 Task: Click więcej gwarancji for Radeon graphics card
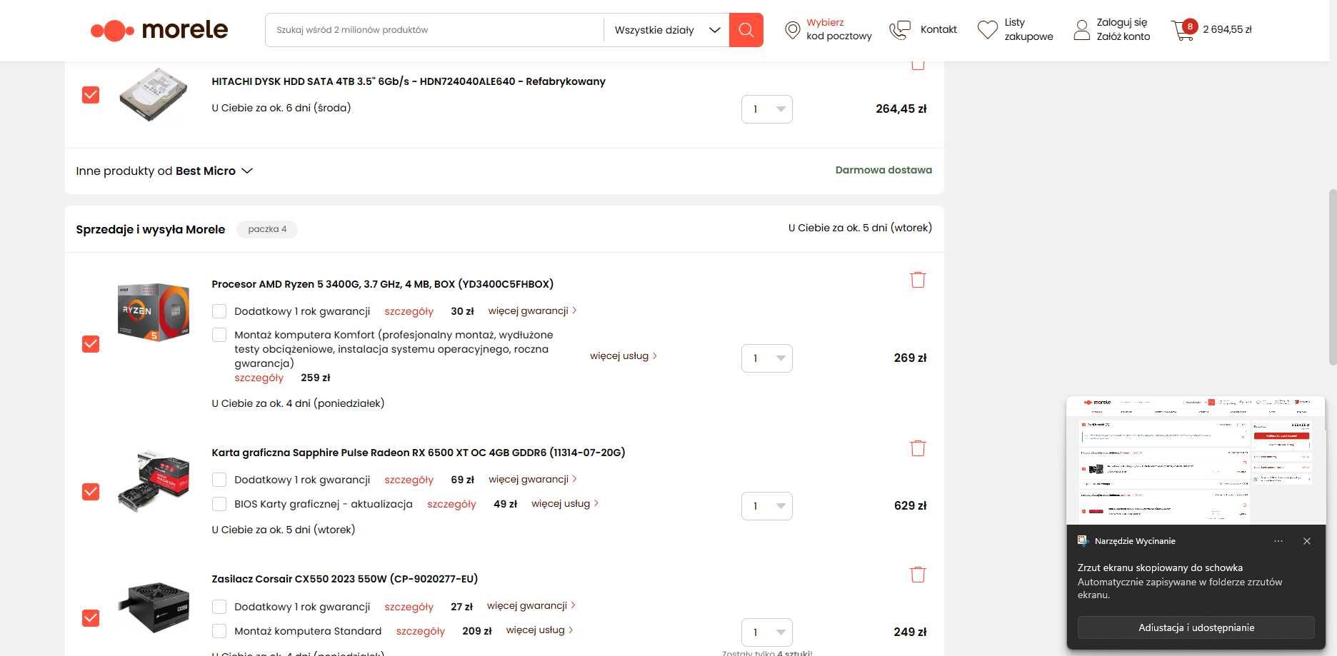click(532, 479)
